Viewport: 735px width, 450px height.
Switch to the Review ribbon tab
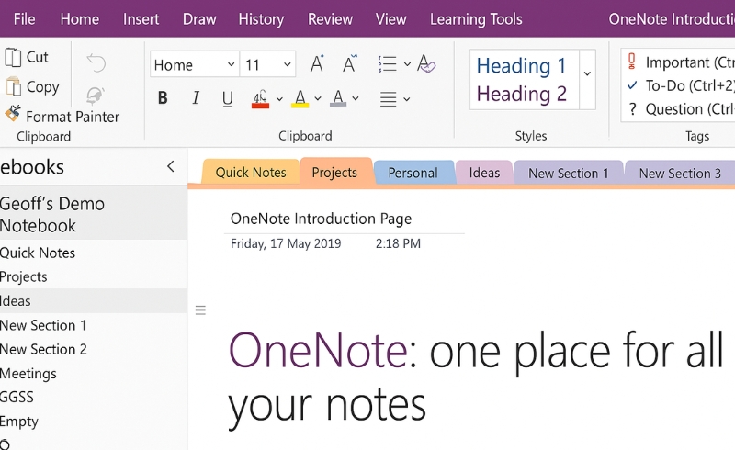[330, 19]
